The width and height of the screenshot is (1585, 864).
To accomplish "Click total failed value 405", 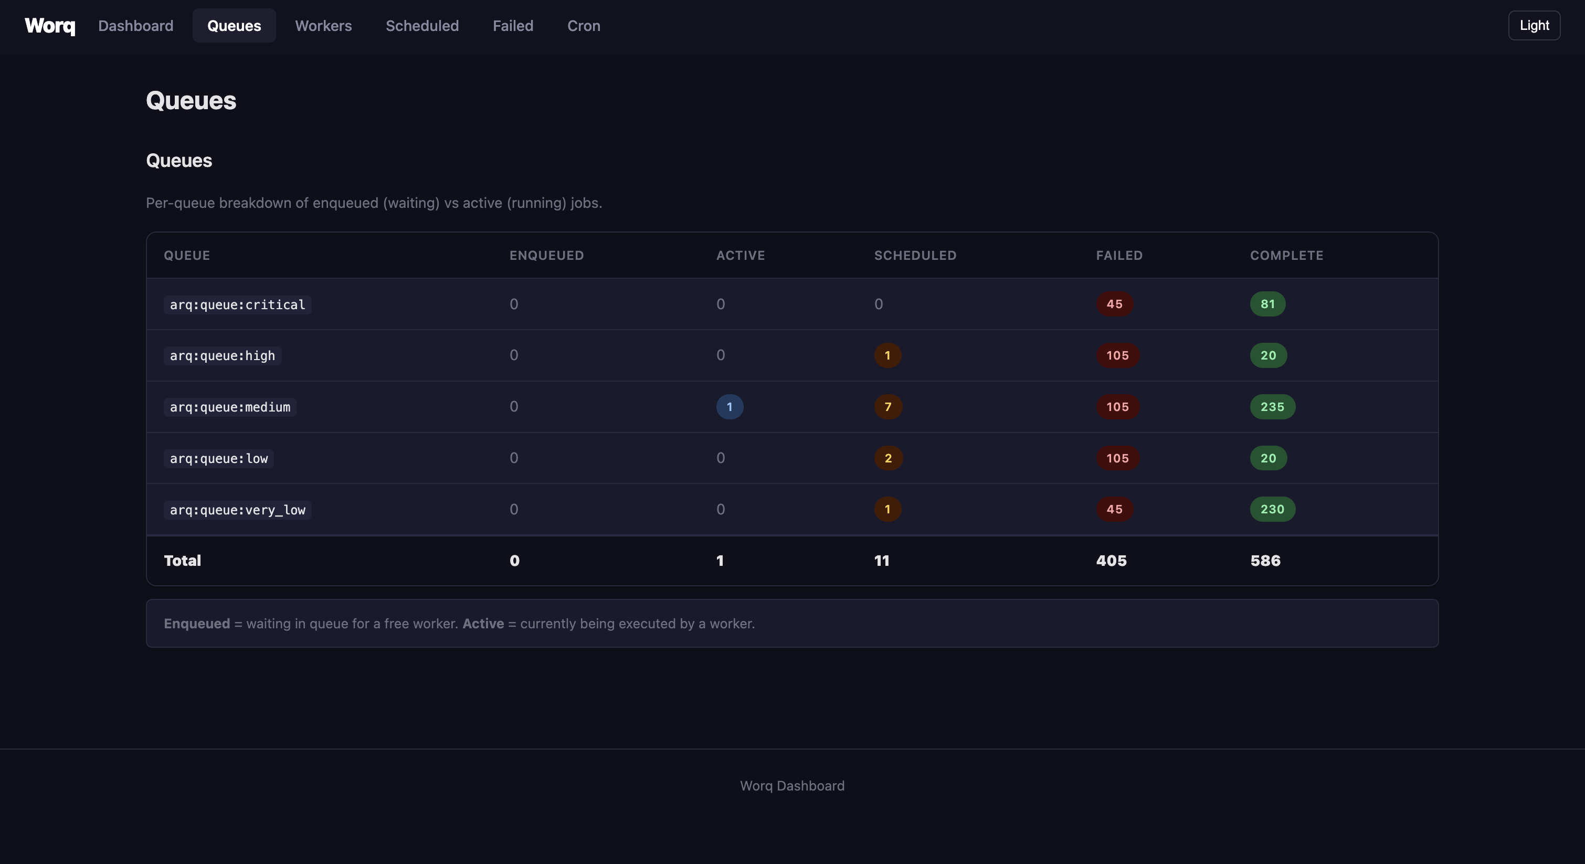I will (1111, 561).
